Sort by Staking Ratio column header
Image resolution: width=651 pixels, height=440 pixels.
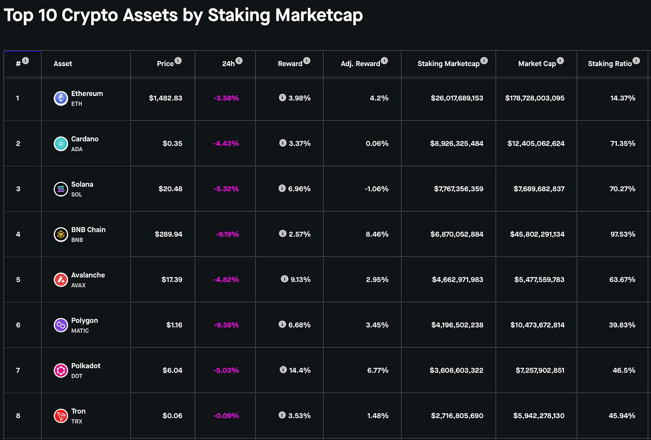point(609,64)
